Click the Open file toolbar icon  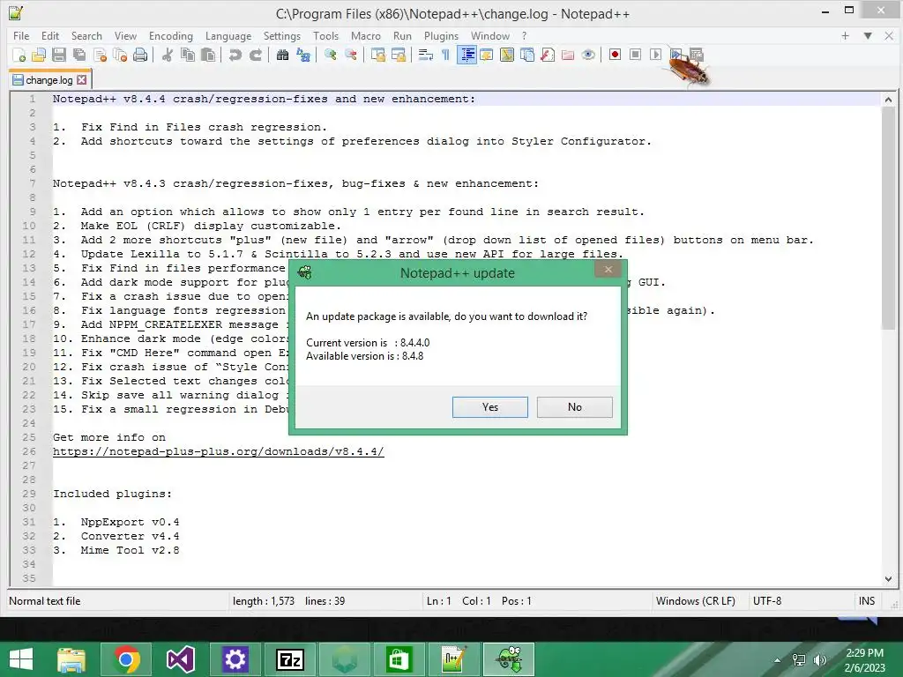[x=39, y=56]
